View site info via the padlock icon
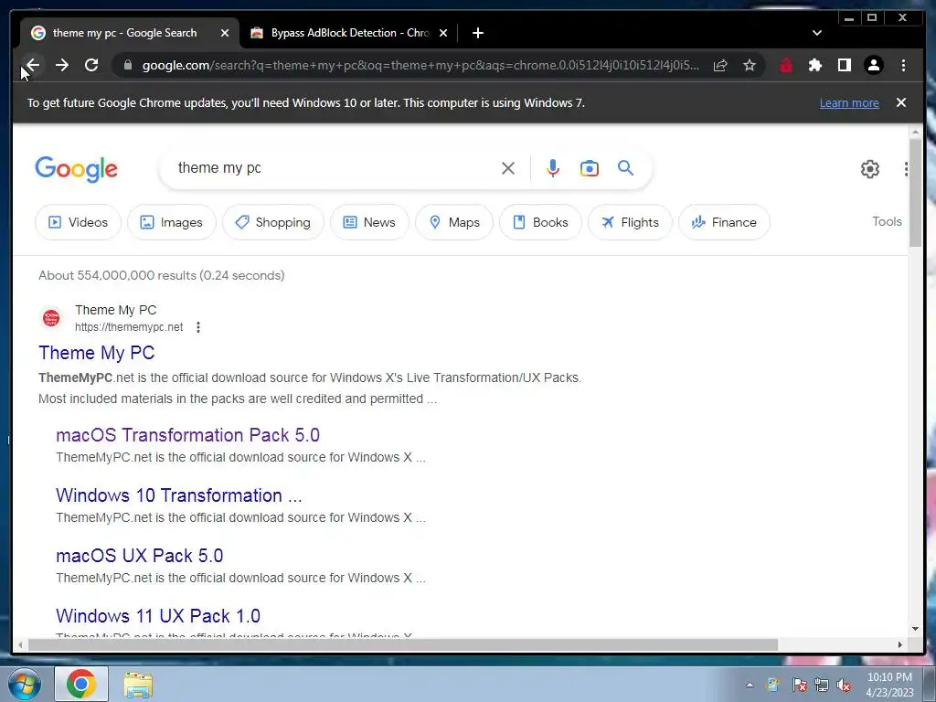This screenshot has width=936, height=702. click(127, 65)
